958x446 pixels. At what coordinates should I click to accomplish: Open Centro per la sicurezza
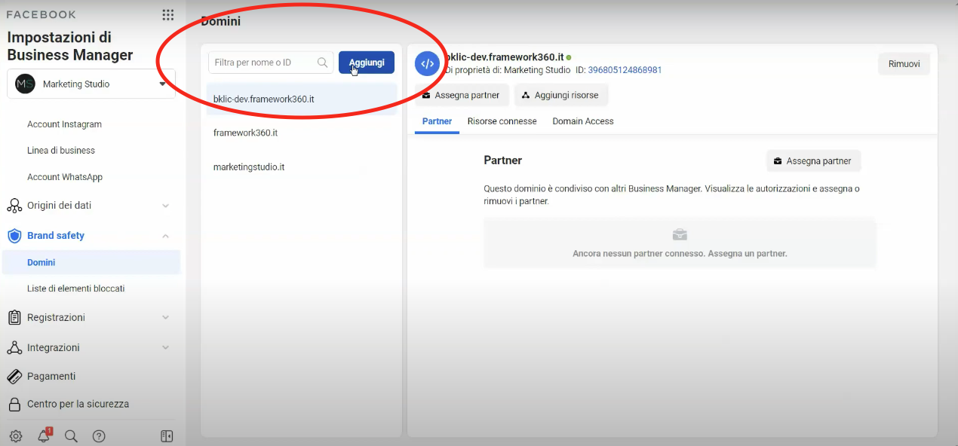tap(78, 404)
